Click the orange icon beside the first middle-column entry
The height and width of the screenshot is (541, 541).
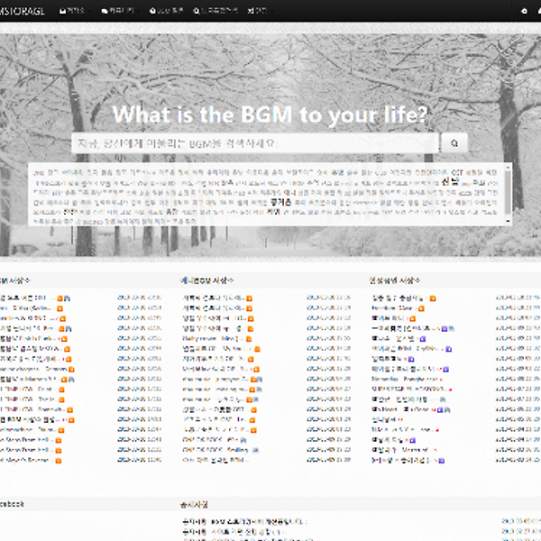tap(249, 298)
